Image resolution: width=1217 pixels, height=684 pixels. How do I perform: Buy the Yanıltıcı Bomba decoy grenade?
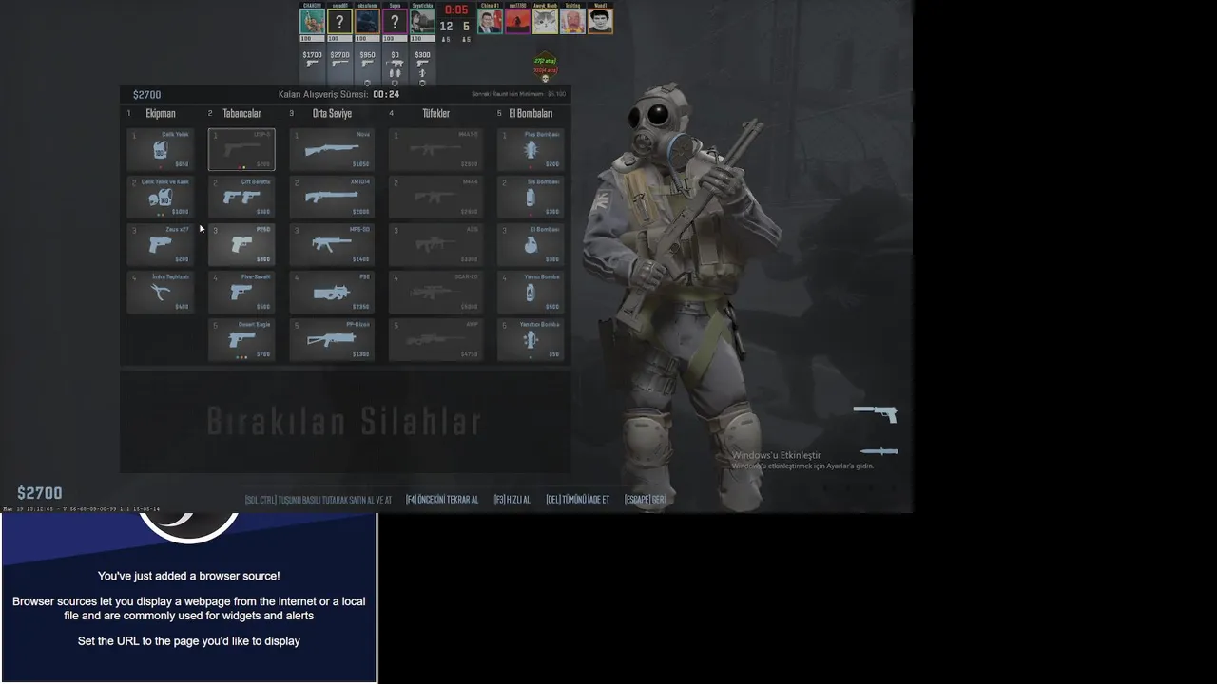pyautogui.click(x=531, y=340)
